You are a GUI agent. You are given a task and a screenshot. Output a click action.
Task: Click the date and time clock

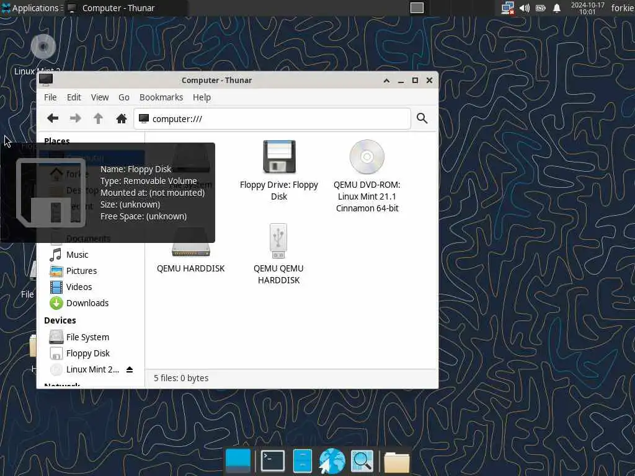[588, 8]
